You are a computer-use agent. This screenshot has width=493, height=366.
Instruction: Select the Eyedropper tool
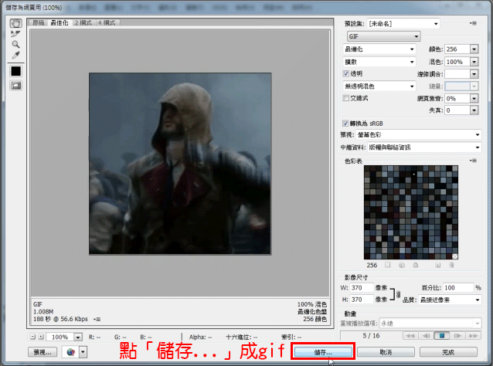15,56
